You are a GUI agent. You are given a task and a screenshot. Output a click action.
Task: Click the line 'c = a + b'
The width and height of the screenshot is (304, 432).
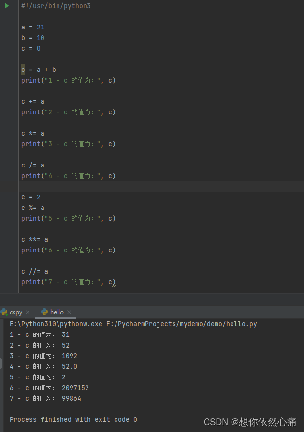[39, 70]
